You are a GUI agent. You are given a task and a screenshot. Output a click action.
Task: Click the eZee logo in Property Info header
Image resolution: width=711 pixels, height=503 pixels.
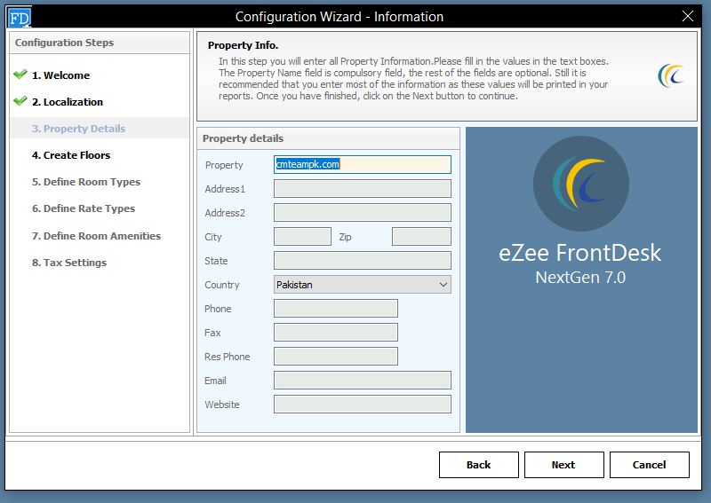[x=671, y=75]
